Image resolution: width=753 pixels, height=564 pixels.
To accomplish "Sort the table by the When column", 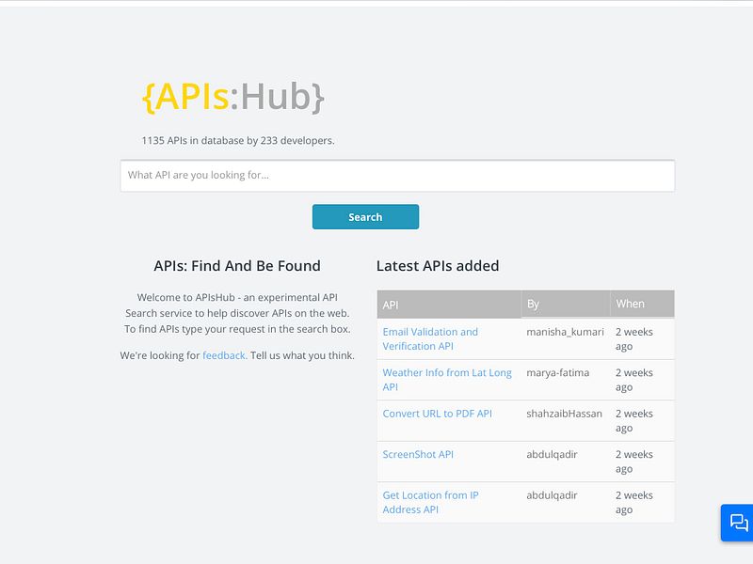I will [x=629, y=304].
